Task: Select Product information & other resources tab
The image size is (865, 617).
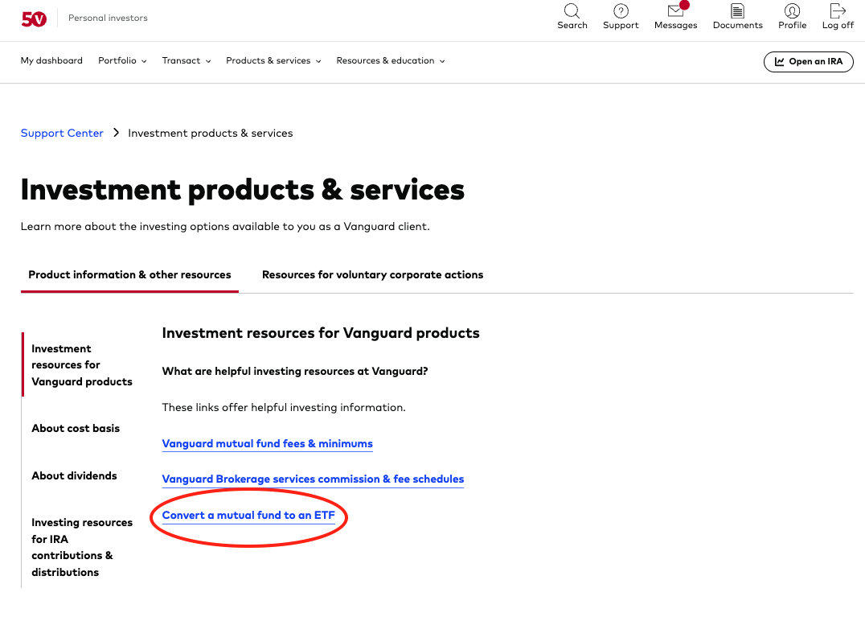Action: [129, 275]
